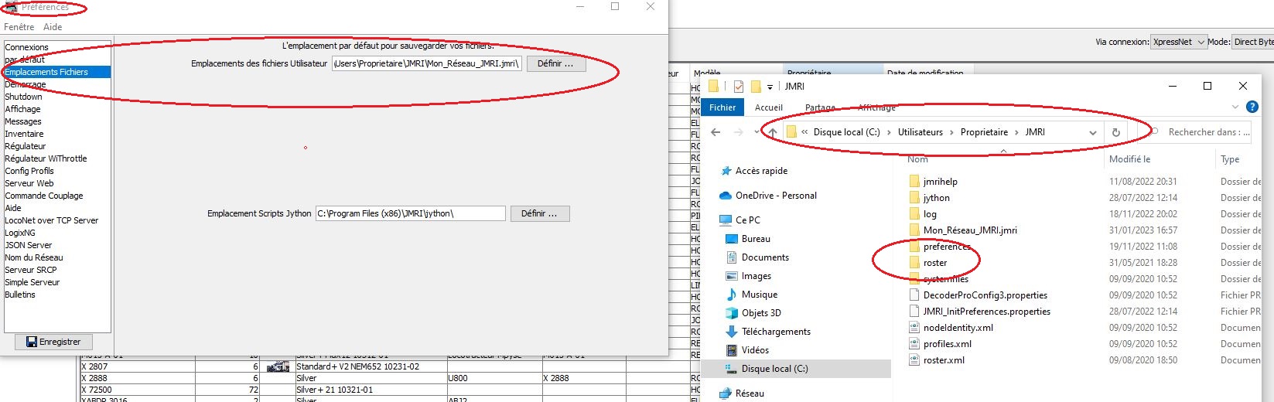
Task: Open Accès rapide in navigation pane
Action: click(761, 171)
